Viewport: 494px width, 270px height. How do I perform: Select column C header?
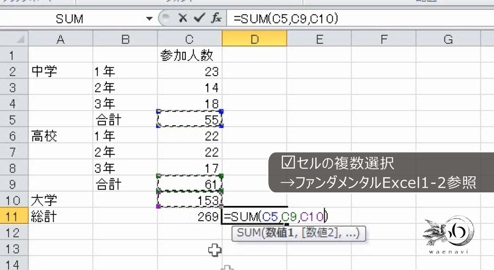(189, 39)
